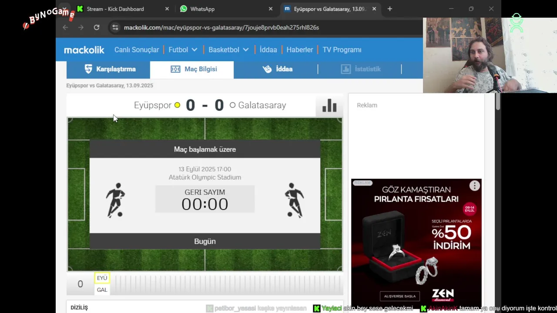Select the Maç Bilgisi tab
The width and height of the screenshot is (557, 313).
(x=192, y=69)
